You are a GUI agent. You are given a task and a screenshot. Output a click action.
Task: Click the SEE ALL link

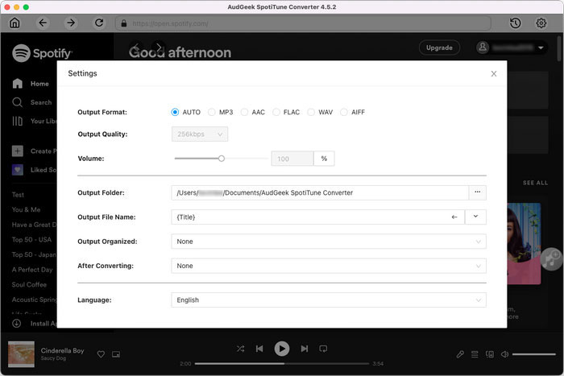point(535,183)
